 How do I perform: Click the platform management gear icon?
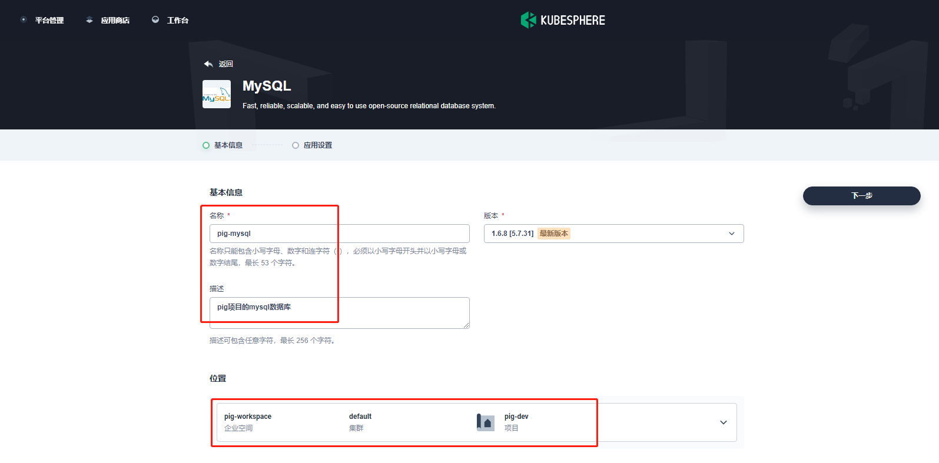pyautogui.click(x=24, y=19)
